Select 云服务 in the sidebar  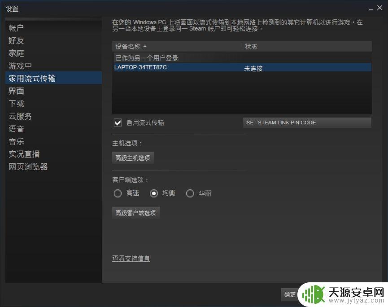tap(53, 116)
